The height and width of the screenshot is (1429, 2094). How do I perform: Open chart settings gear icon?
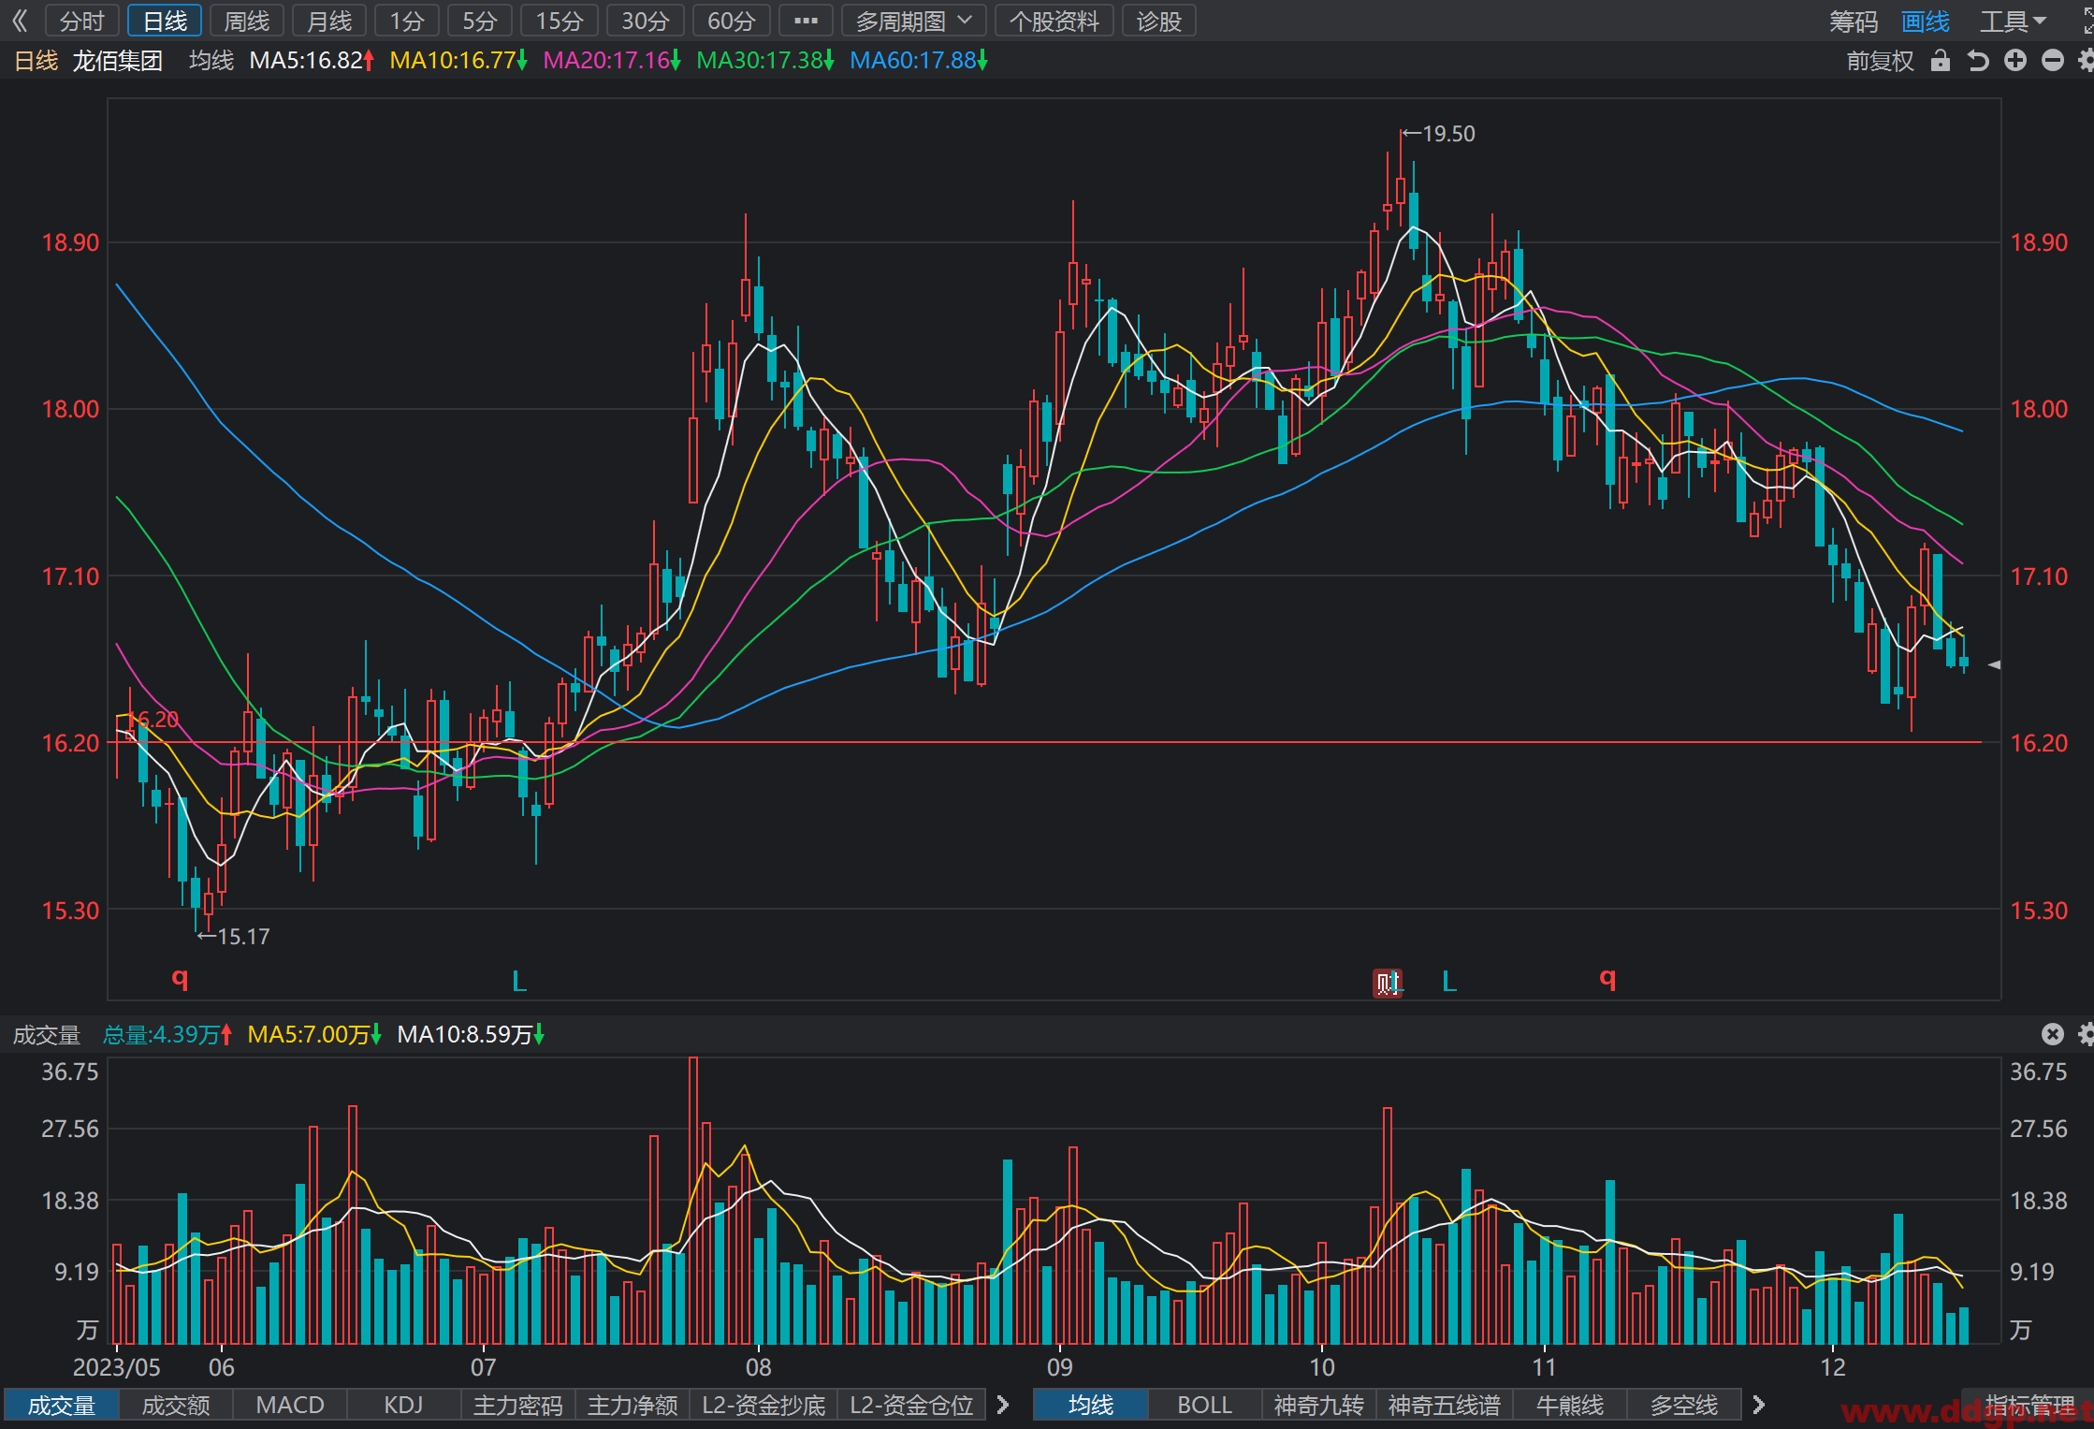(2086, 61)
